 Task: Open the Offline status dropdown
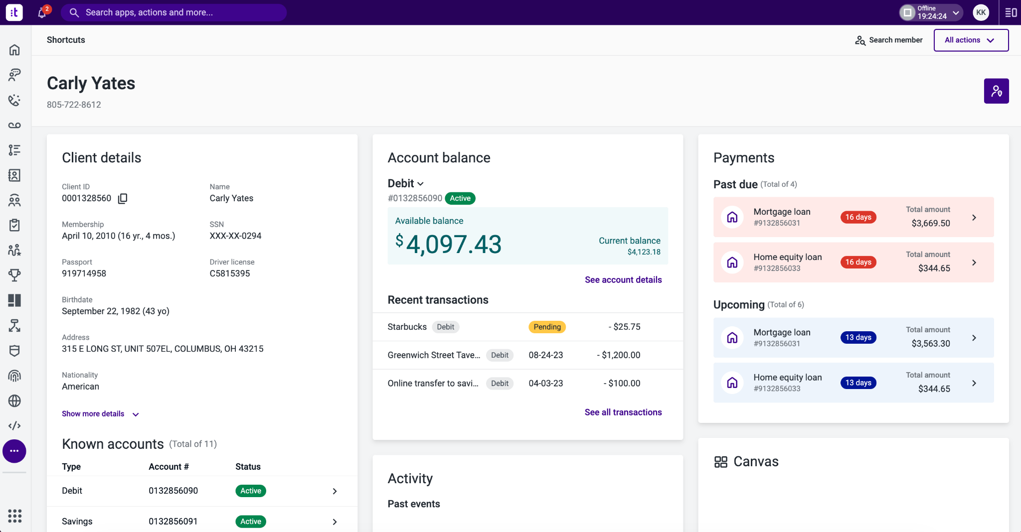pyautogui.click(x=931, y=12)
